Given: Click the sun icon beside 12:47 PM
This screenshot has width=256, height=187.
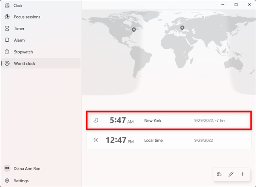Looking at the screenshot, I should coord(96,140).
